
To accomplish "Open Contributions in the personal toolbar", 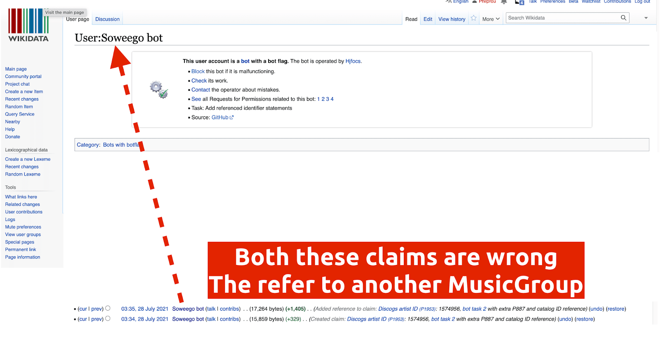I will click(x=618, y=2).
